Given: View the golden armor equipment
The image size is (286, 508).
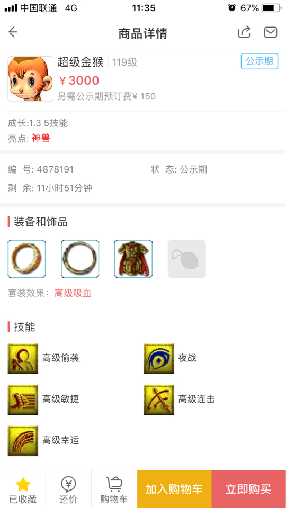Looking at the screenshot, I should point(133,259).
